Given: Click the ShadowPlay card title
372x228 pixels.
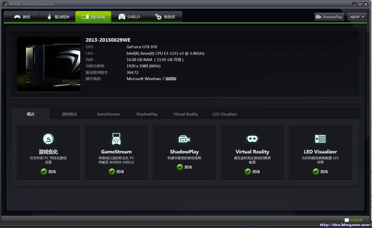Looking at the screenshot, I should (x=184, y=152).
